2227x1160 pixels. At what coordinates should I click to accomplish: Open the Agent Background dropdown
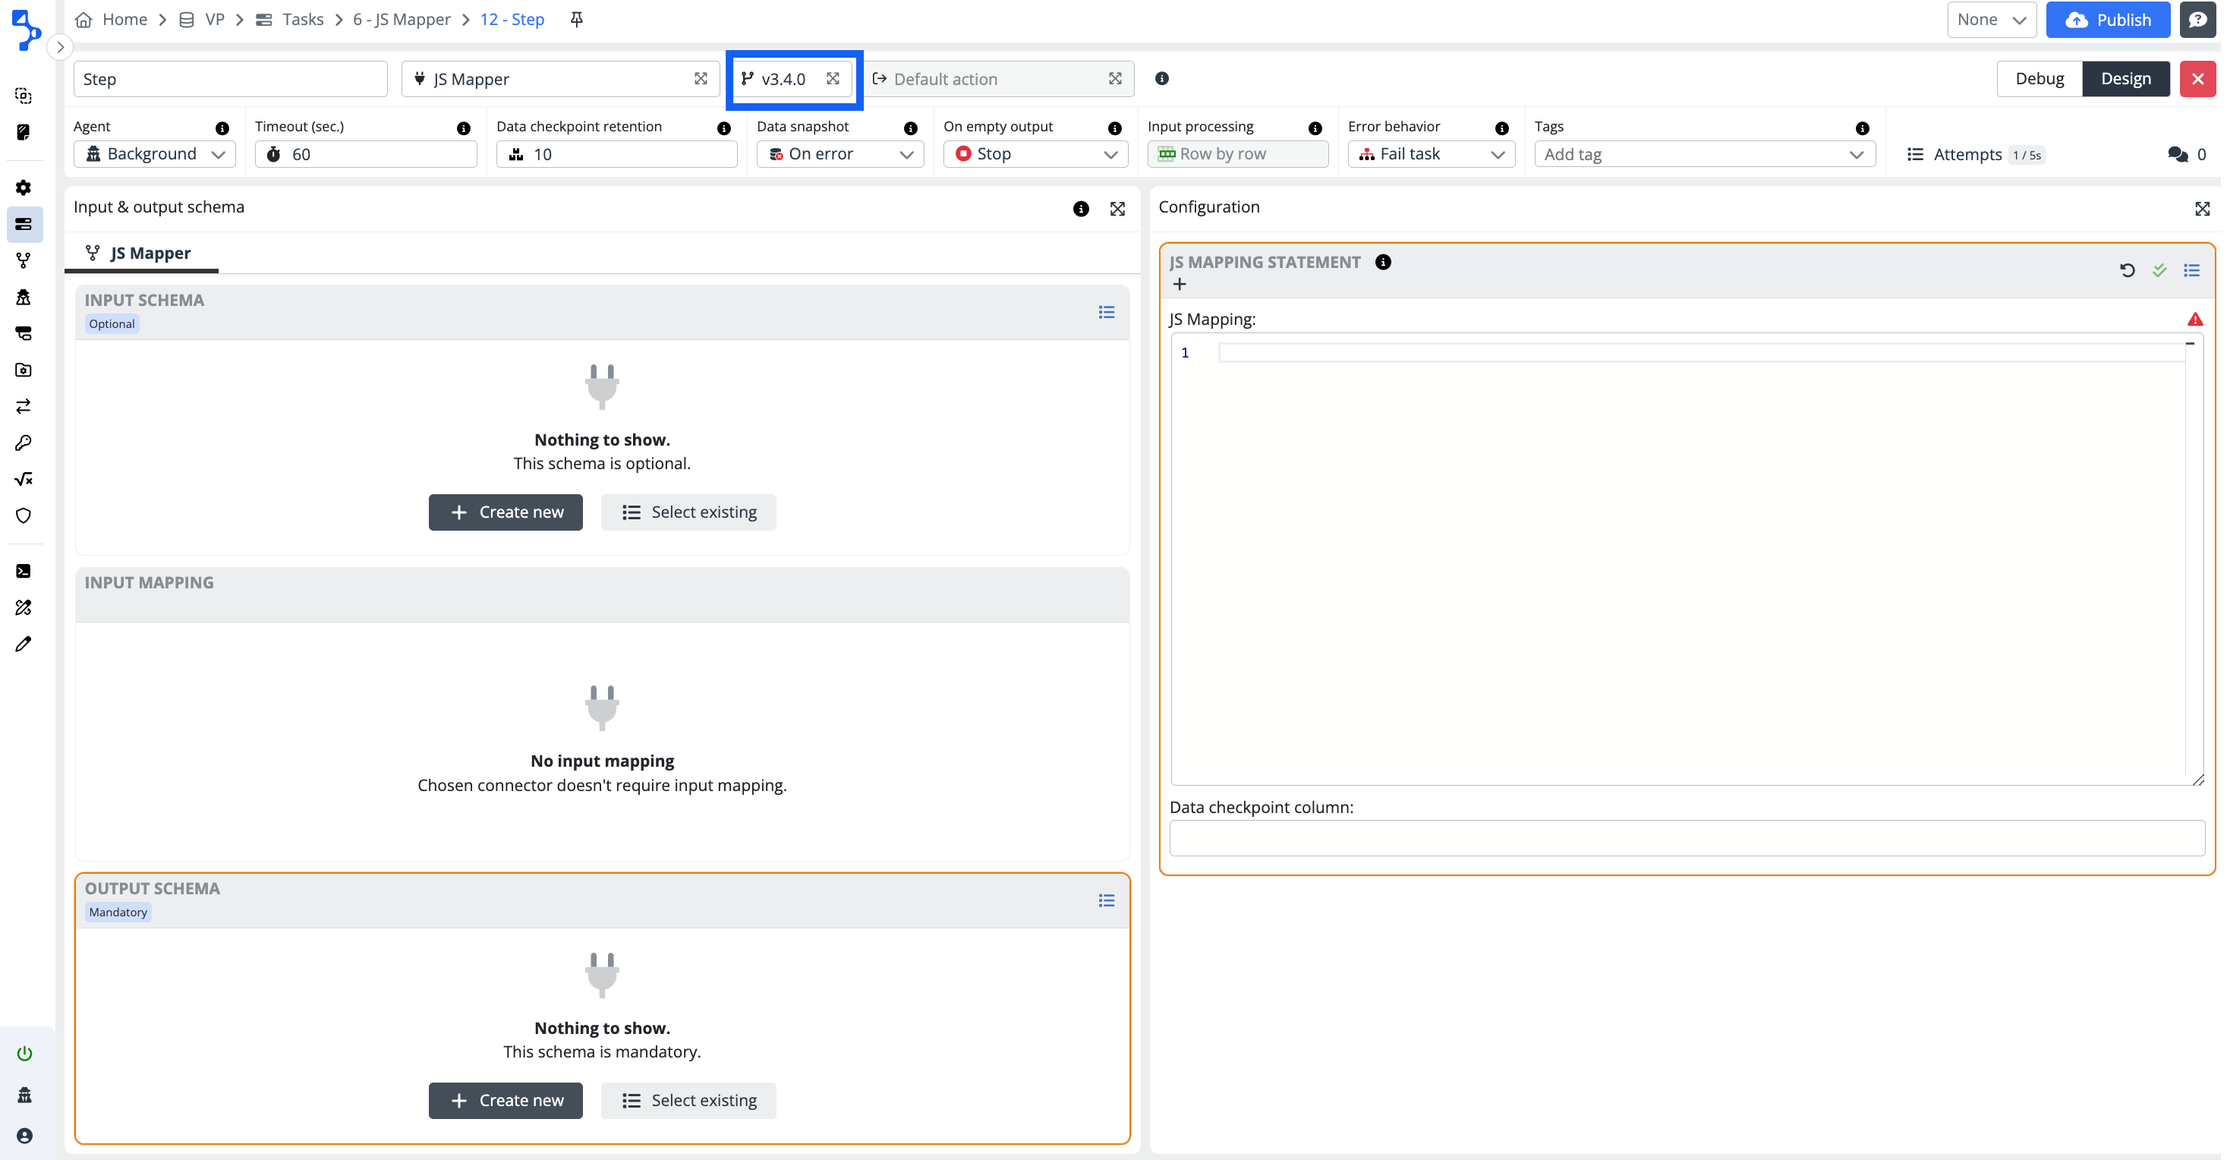click(155, 154)
